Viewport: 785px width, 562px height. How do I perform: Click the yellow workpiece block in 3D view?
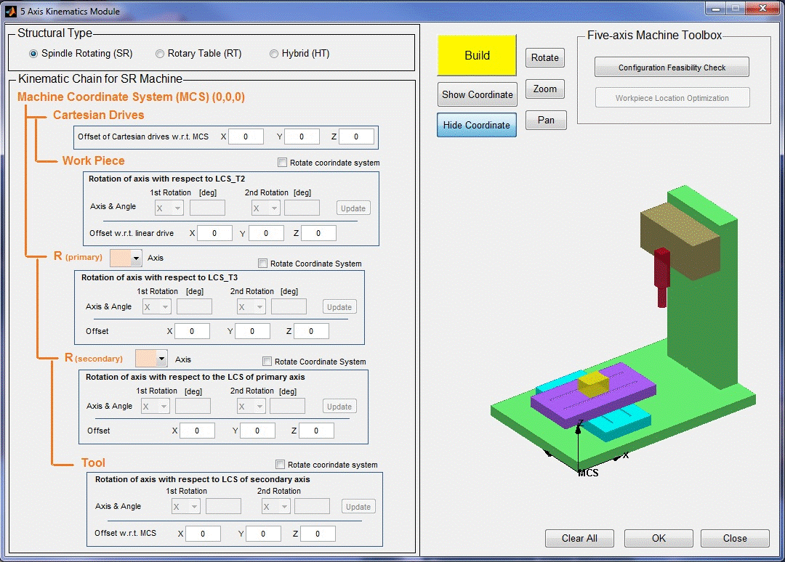(x=593, y=383)
